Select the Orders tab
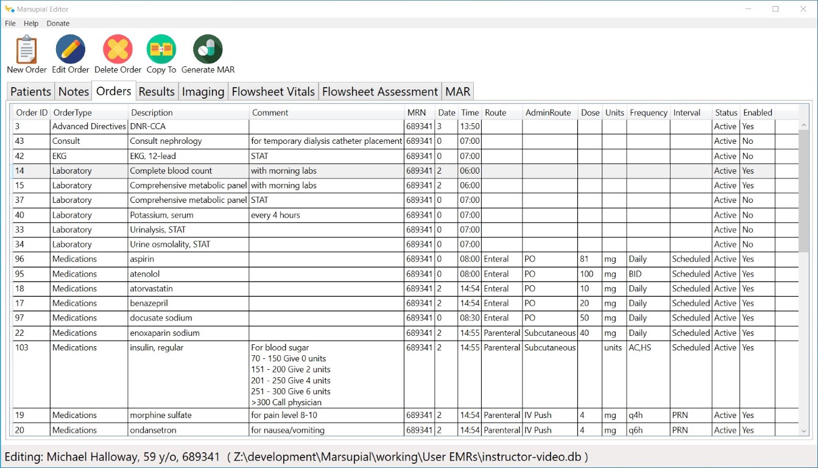The image size is (818, 468). 114,91
